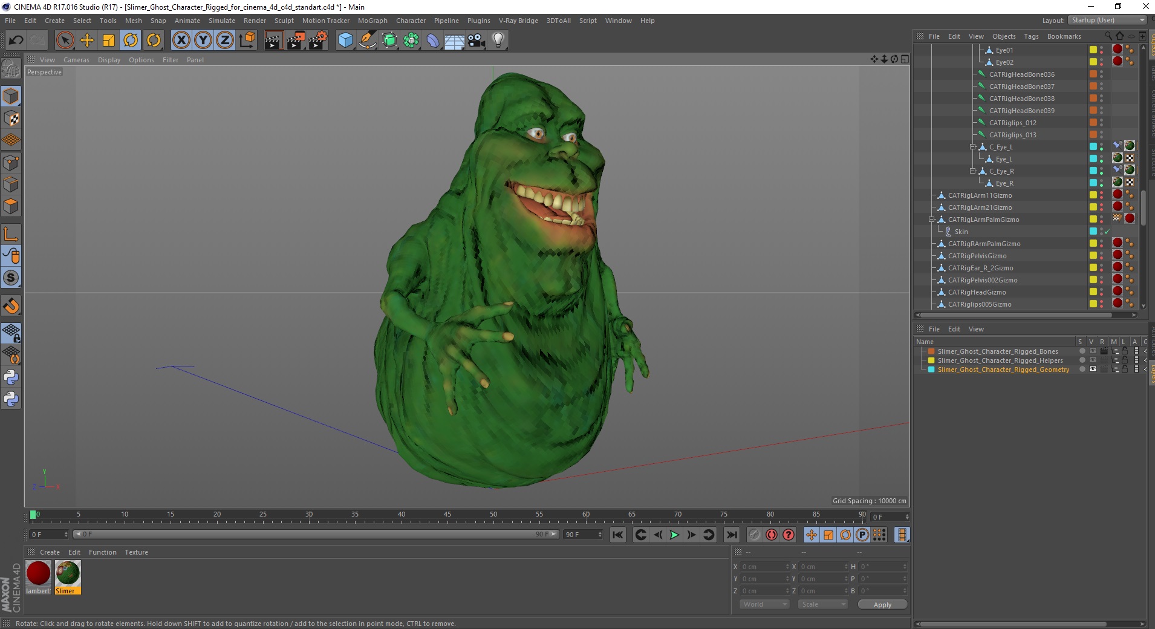This screenshot has width=1155, height=629.
Task: Toggle X-axis lock button
Action: [x=181, y=41]
